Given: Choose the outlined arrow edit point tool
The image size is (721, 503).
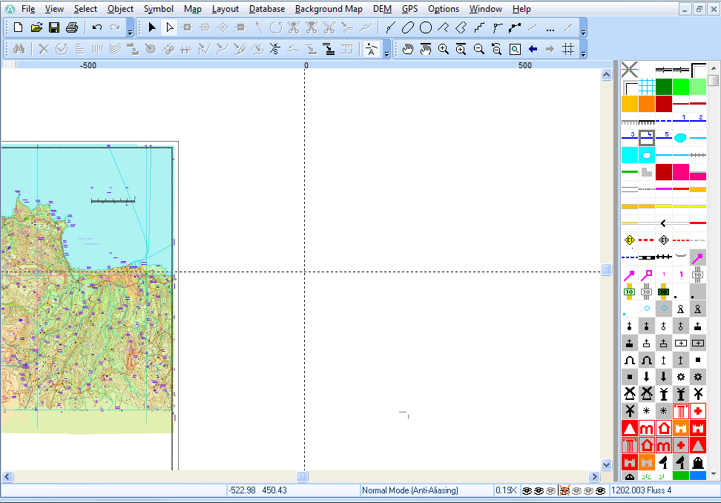Looking at the screenshot, I should point(169,27).
